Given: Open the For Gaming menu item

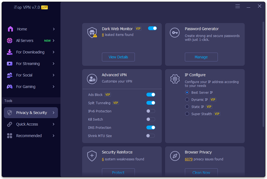Looking at the screenshot, I should [31, 87].
